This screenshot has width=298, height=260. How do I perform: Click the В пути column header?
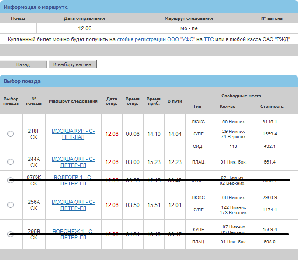coord(175,101)
